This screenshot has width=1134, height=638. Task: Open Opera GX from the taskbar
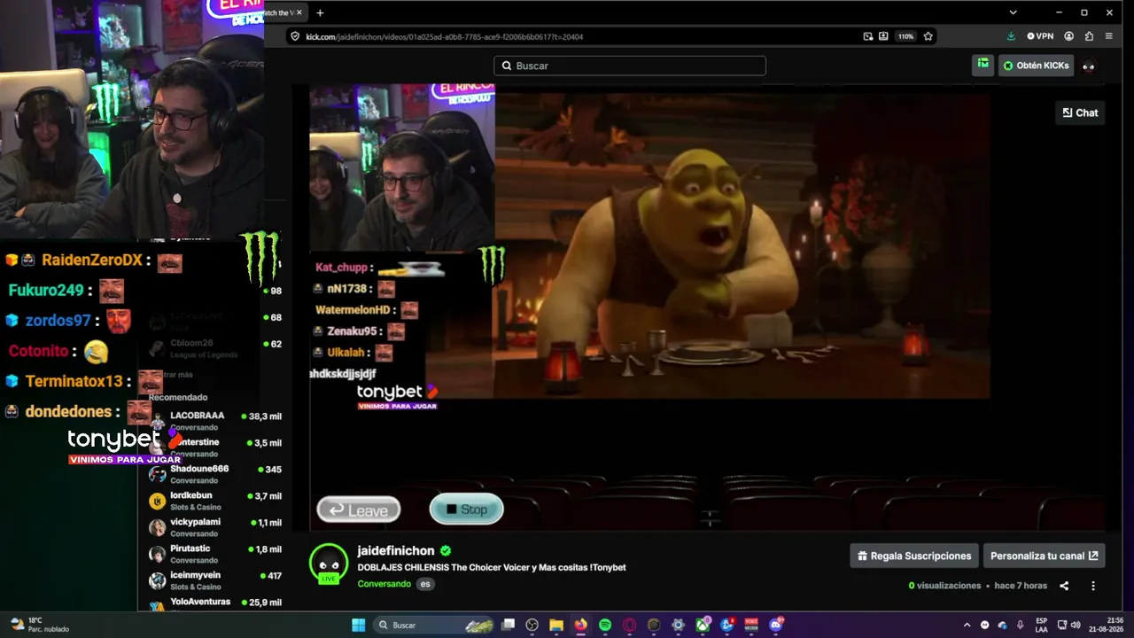tap(629, 625)
